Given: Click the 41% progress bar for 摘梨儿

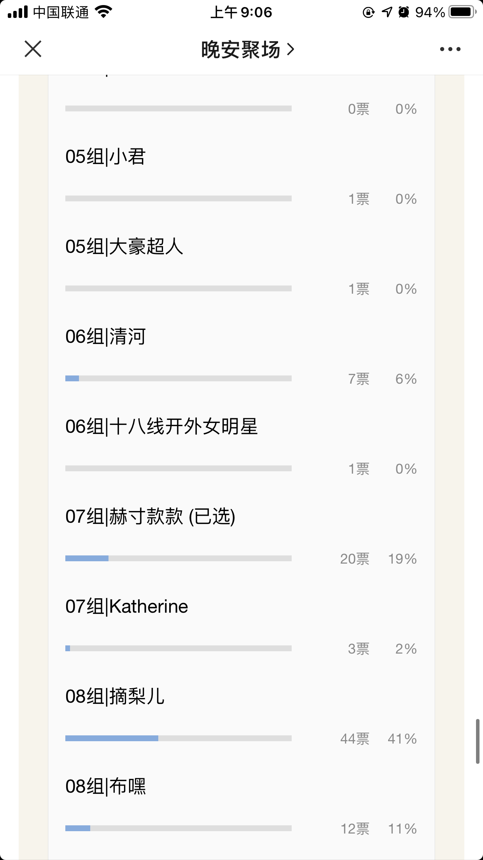Looking at the screenshot, I should point(178,738).
